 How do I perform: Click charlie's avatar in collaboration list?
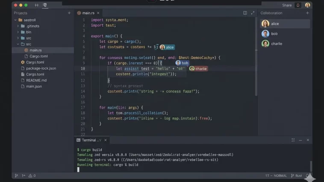click(265, 44)
